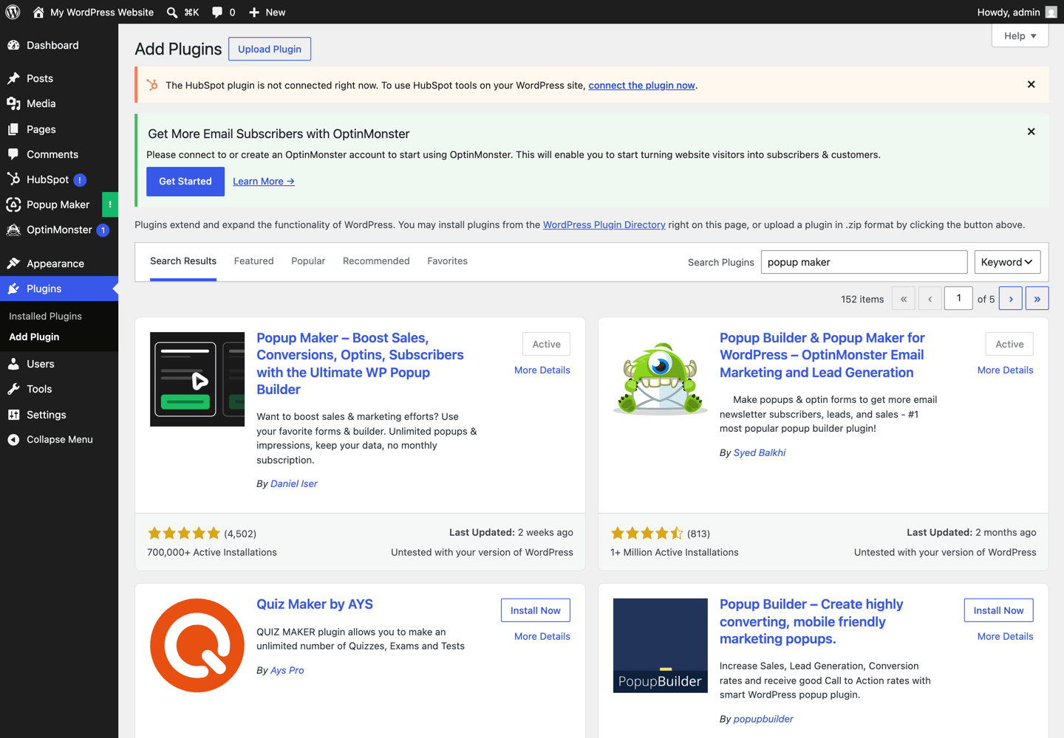The image size is (1064, 738).
Task: Click the Upload Plugin button
Action: coord(270,49)
